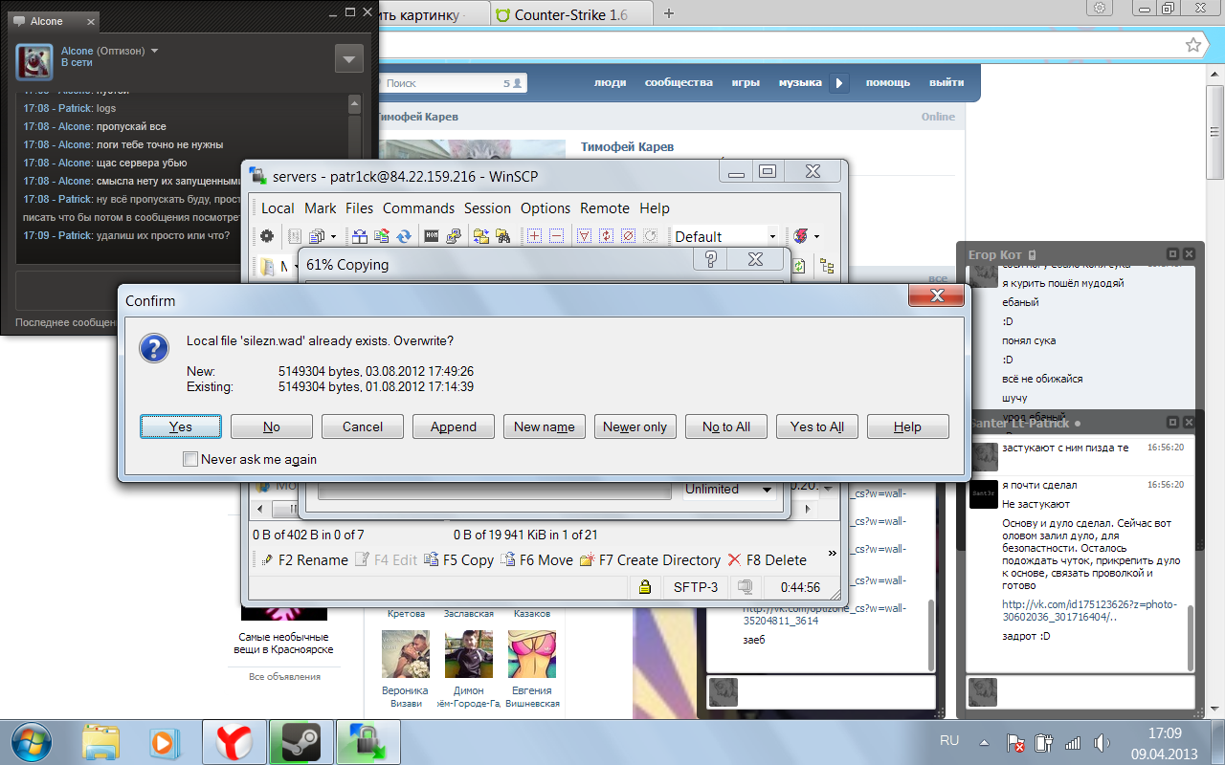Click the VK выйти logout link
Viewport: 1225px width, 765px height.
click(x=947, y=82)
